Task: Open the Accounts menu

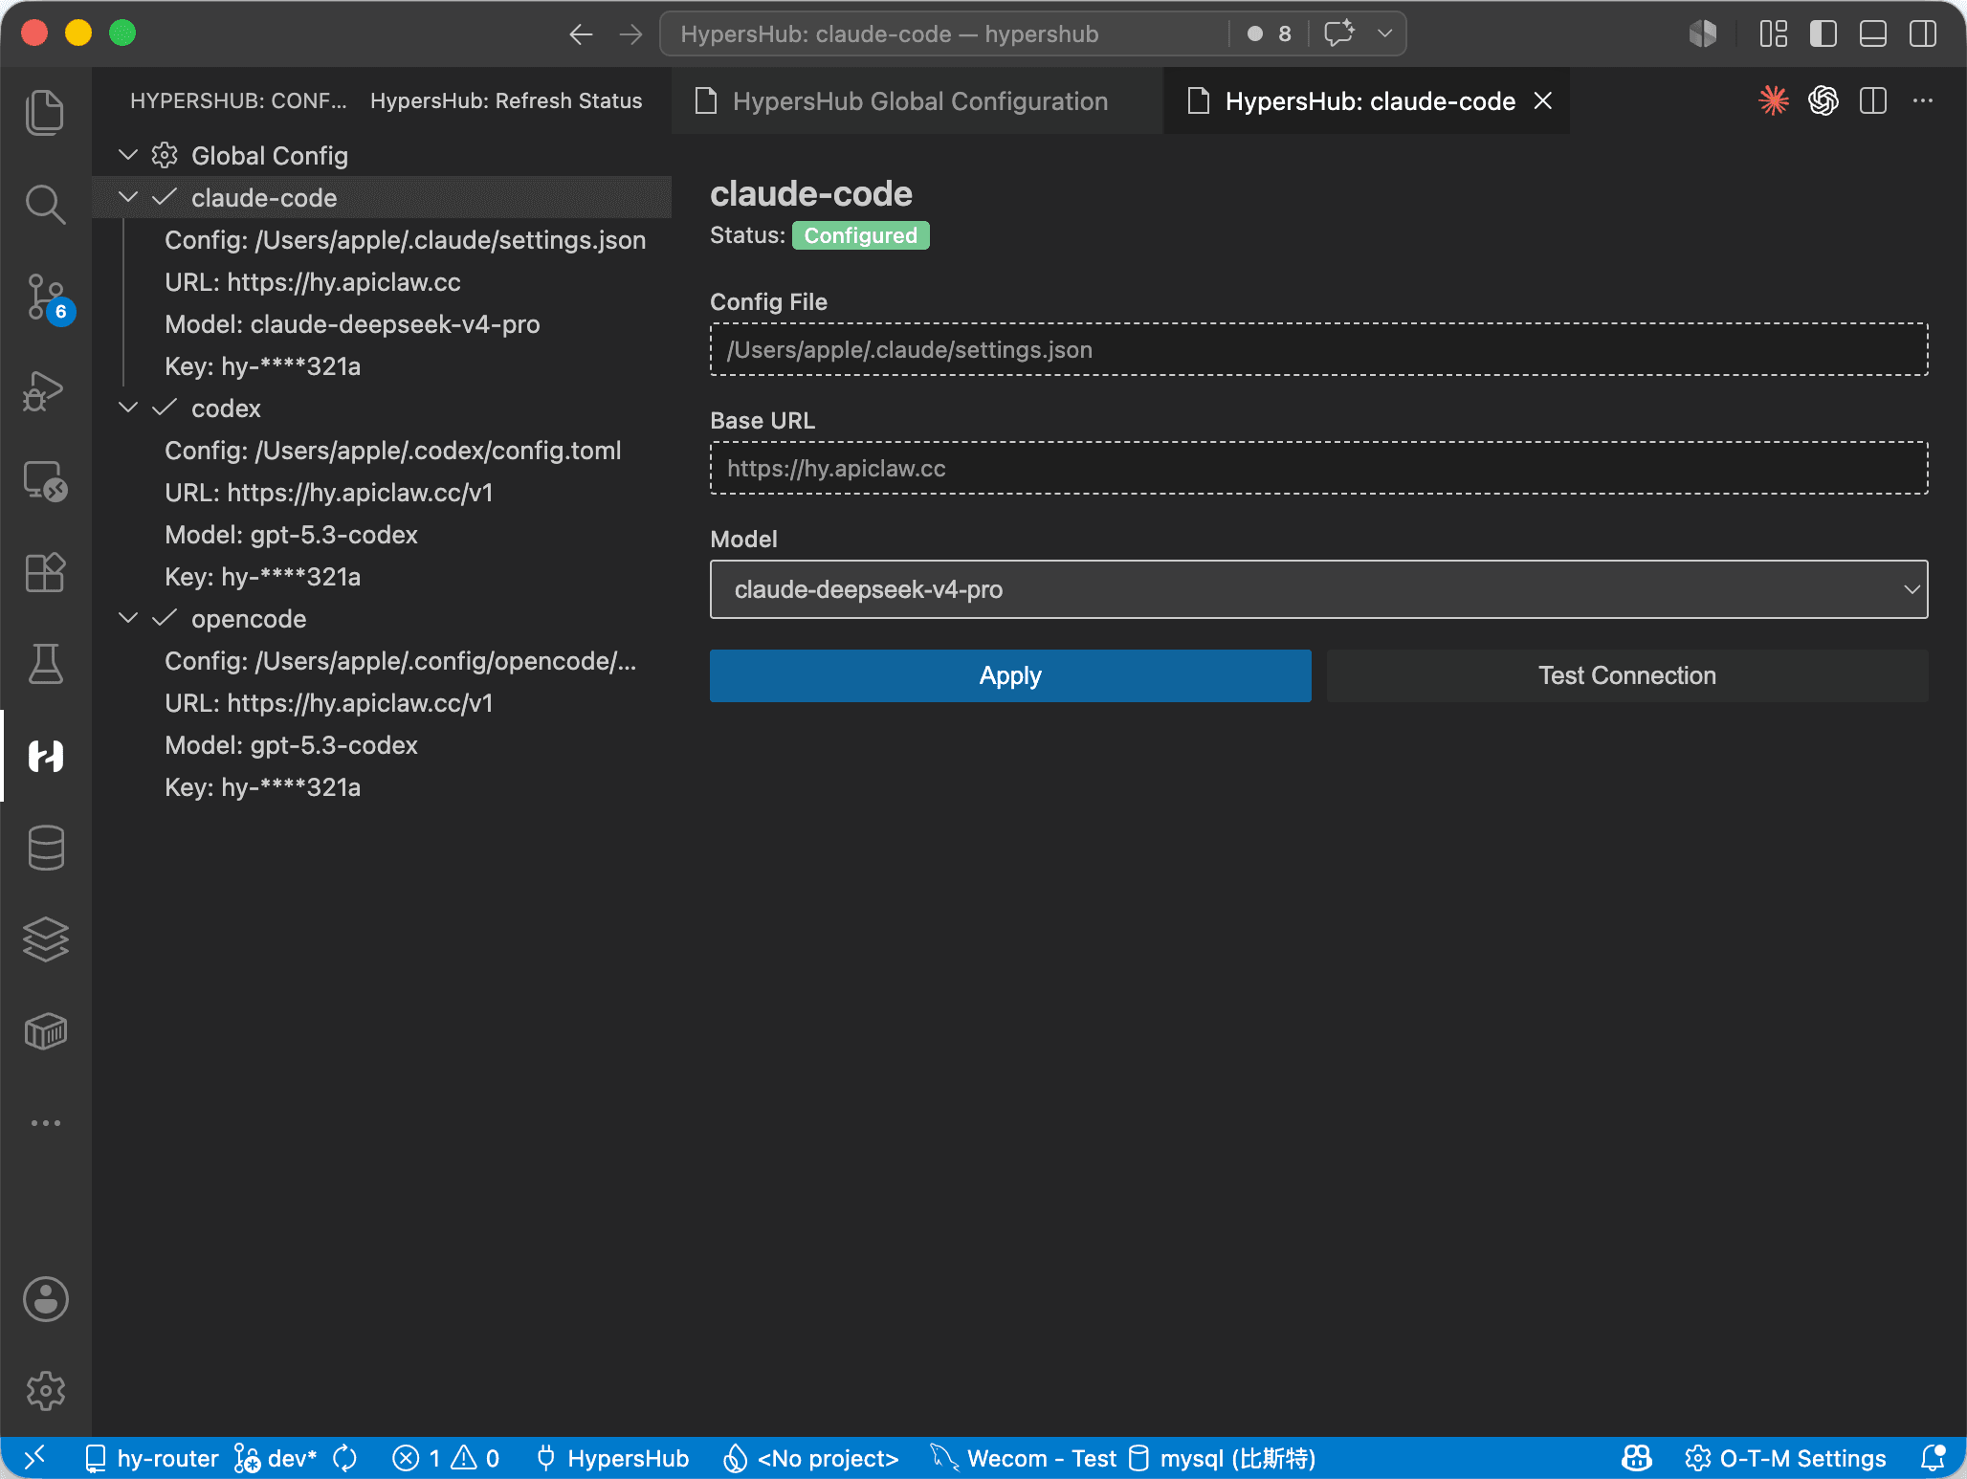Action: pyautogui.click(x=45, y=1299)
